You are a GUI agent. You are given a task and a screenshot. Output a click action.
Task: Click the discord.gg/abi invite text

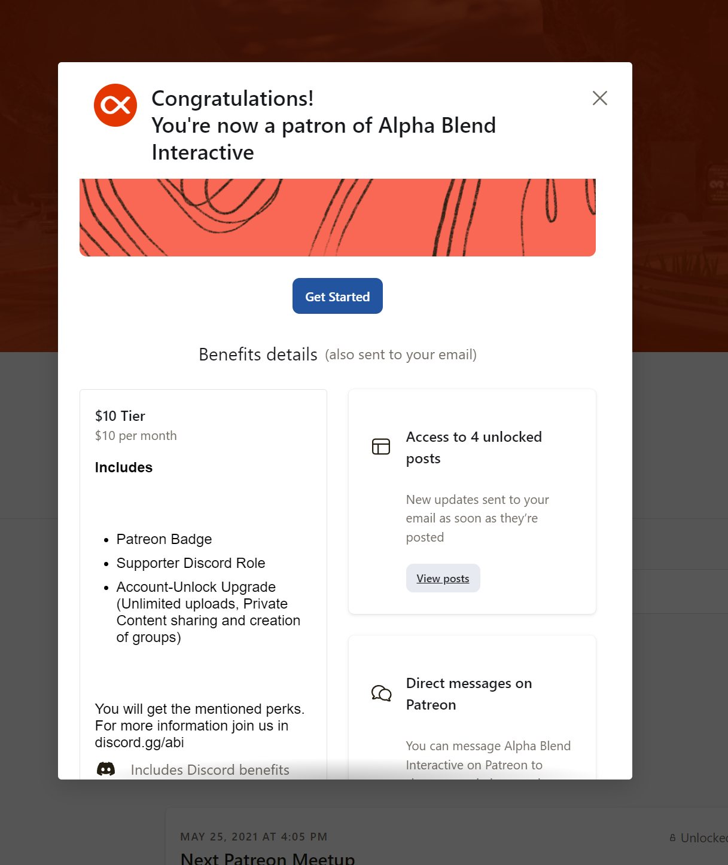(x=139, y=742)
